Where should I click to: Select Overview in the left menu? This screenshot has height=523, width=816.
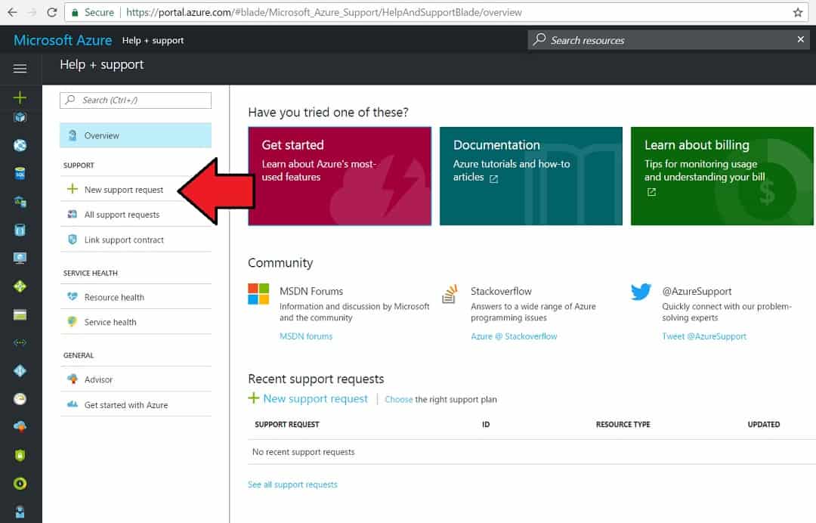coord(135,135)
